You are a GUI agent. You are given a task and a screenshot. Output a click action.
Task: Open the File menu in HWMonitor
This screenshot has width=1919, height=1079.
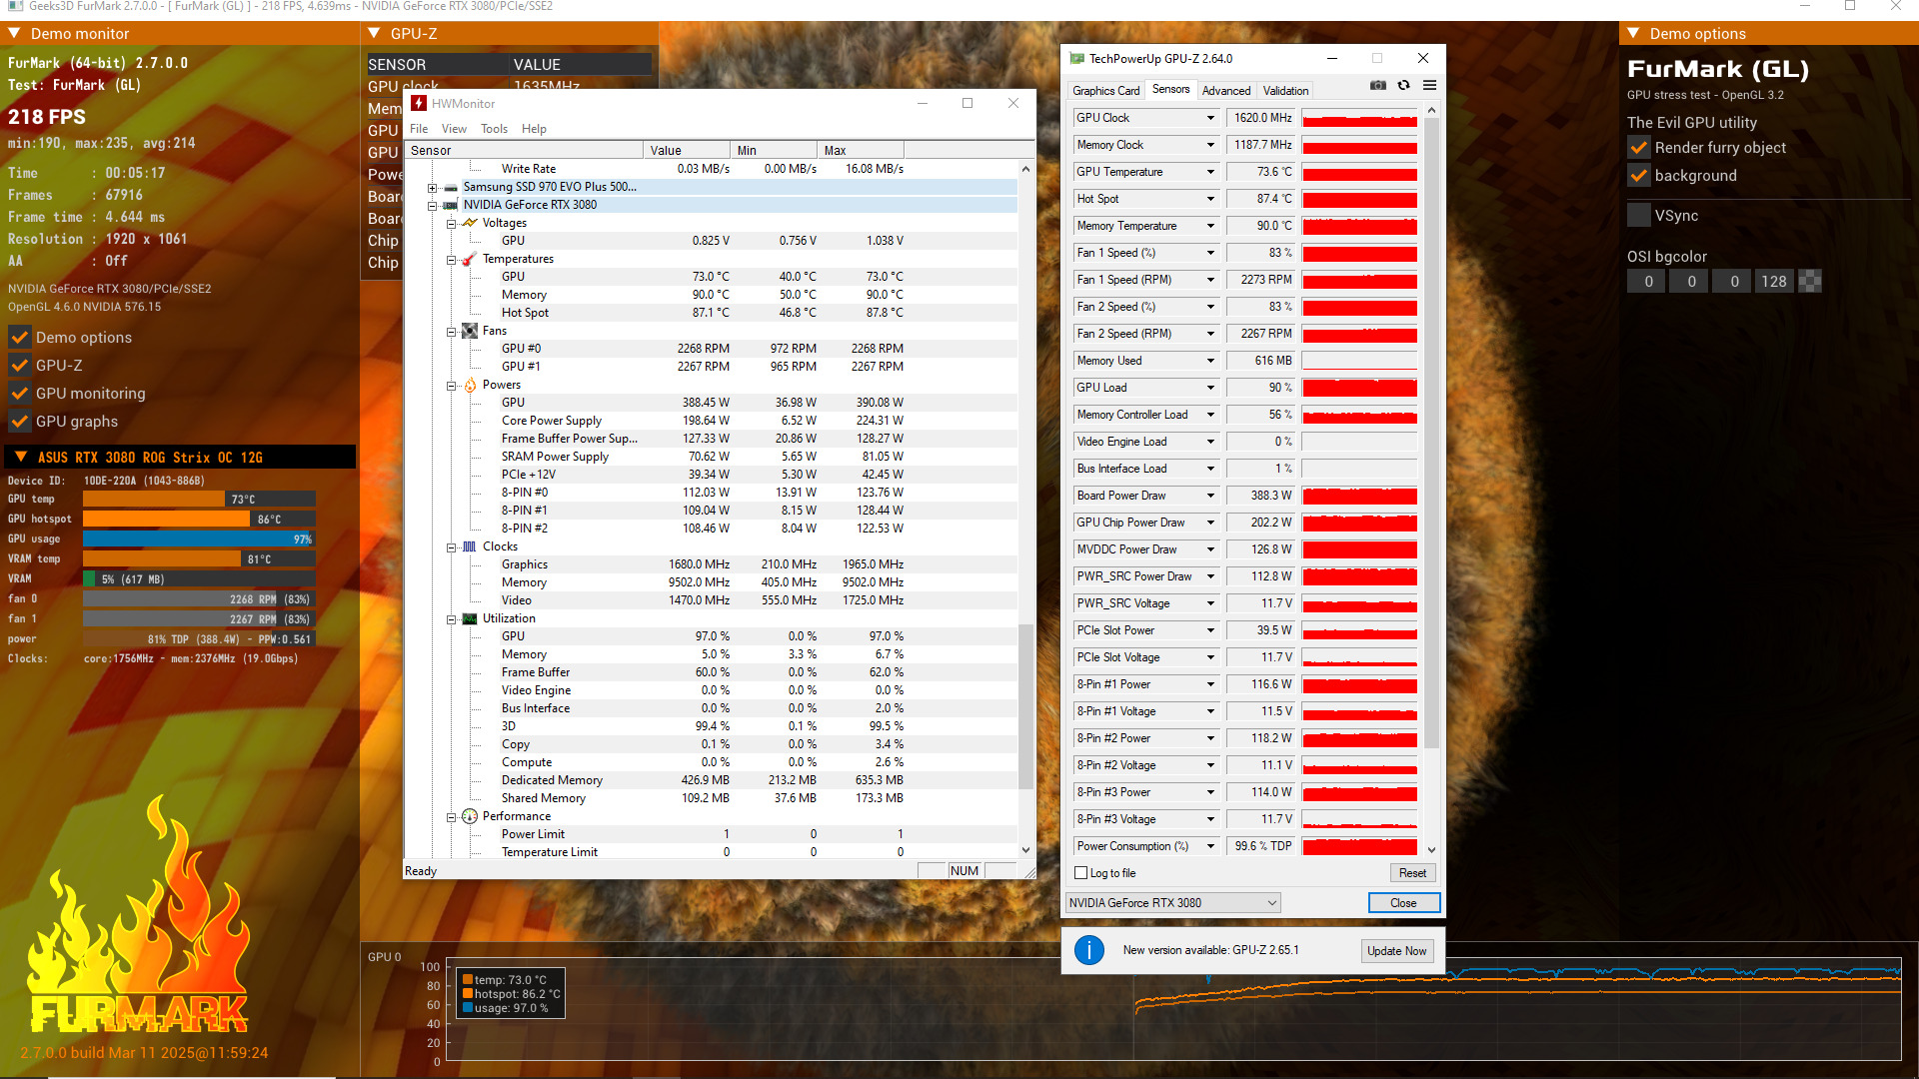(419, 129)
